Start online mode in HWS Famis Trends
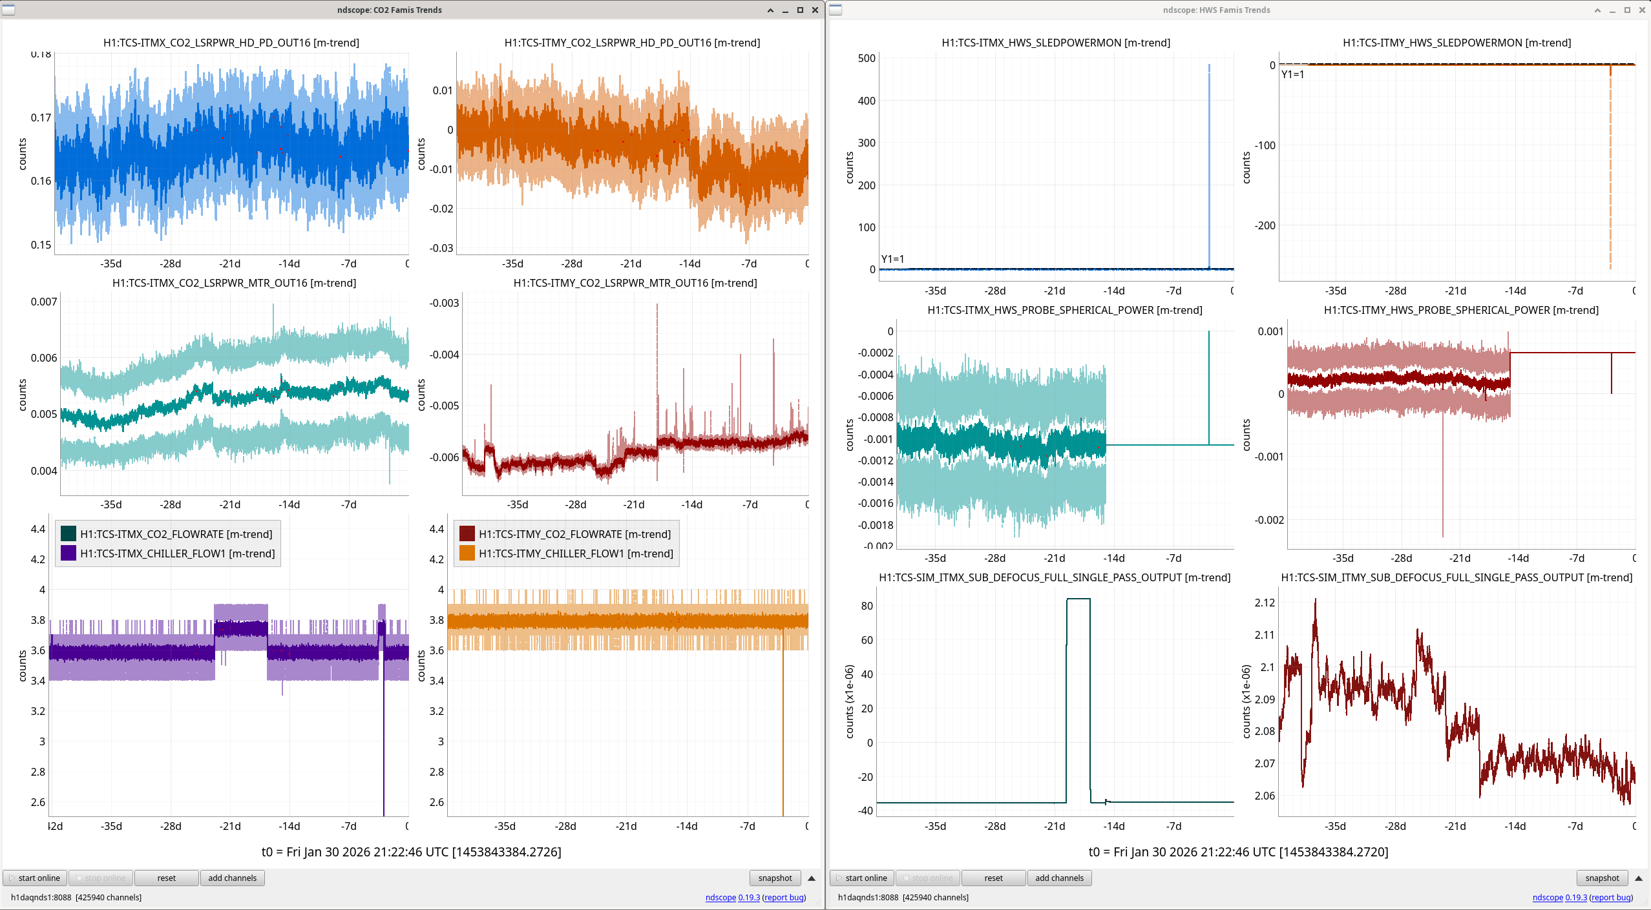The width and height of the screenshot is (1651, 910). point(862,878)
